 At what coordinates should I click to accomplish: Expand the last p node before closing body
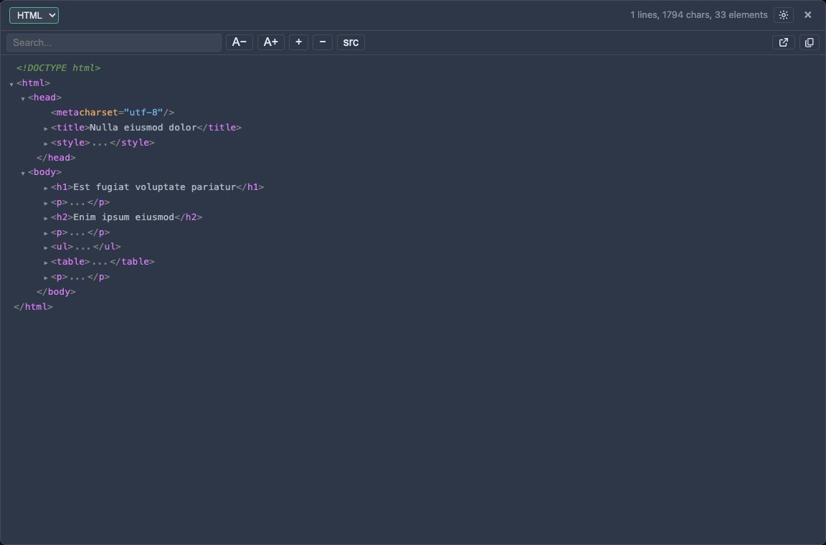click(x=46, y=278)
